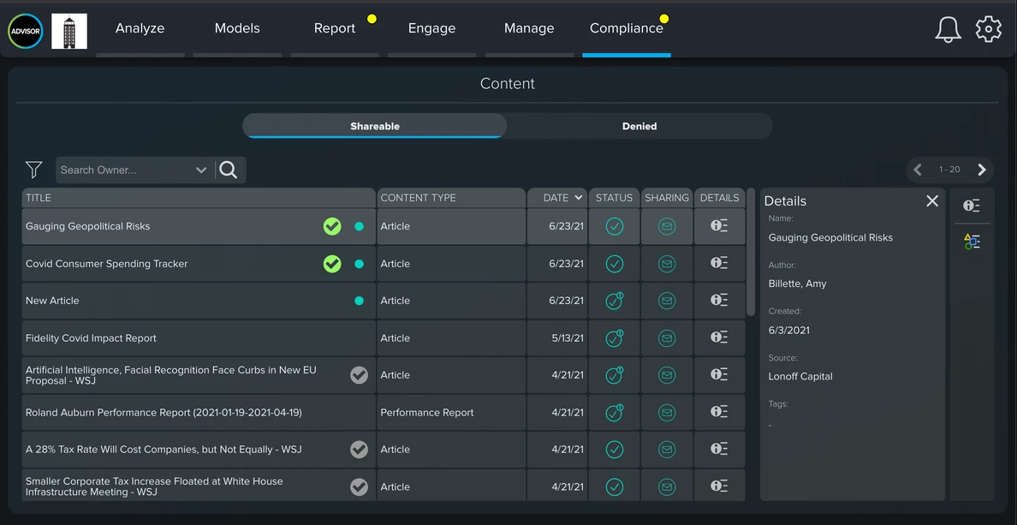Click the building thumbnail logo

tap(69, 31)
